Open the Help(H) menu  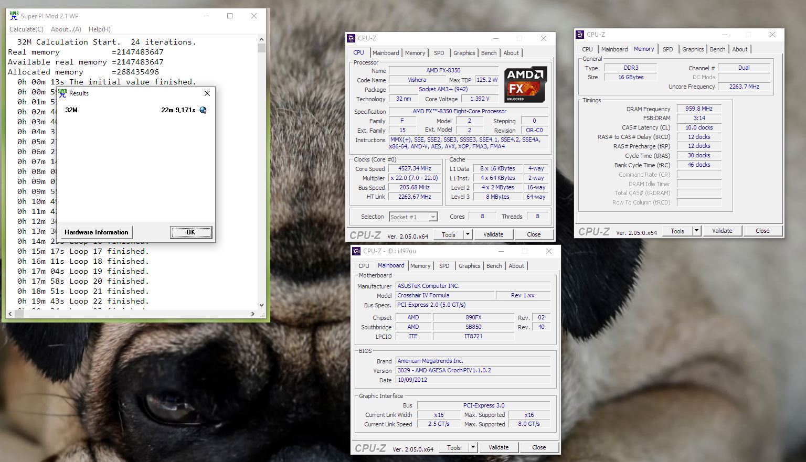click(x=100, y=29)
